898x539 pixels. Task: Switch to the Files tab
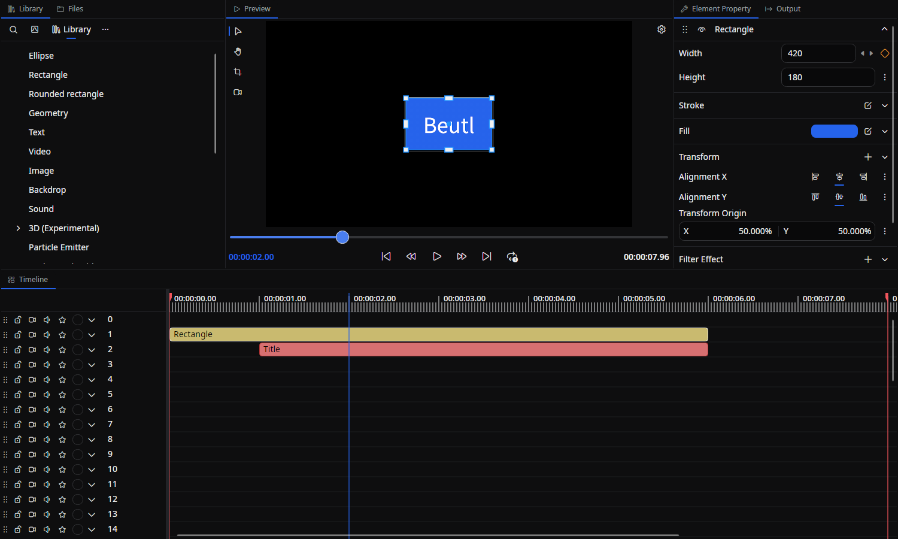coord(70,9)
